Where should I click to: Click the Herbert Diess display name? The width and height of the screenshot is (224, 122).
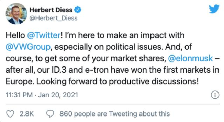coord(51,10)
